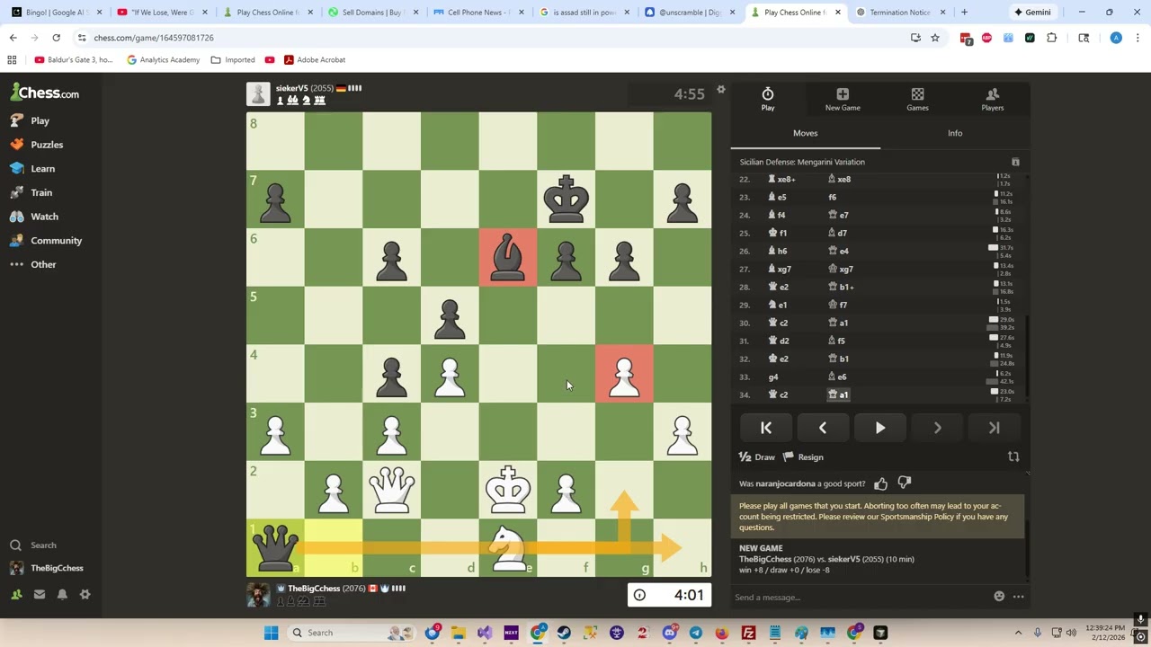Select the Info tab
1151x647 pixels.
click(955, 133)
